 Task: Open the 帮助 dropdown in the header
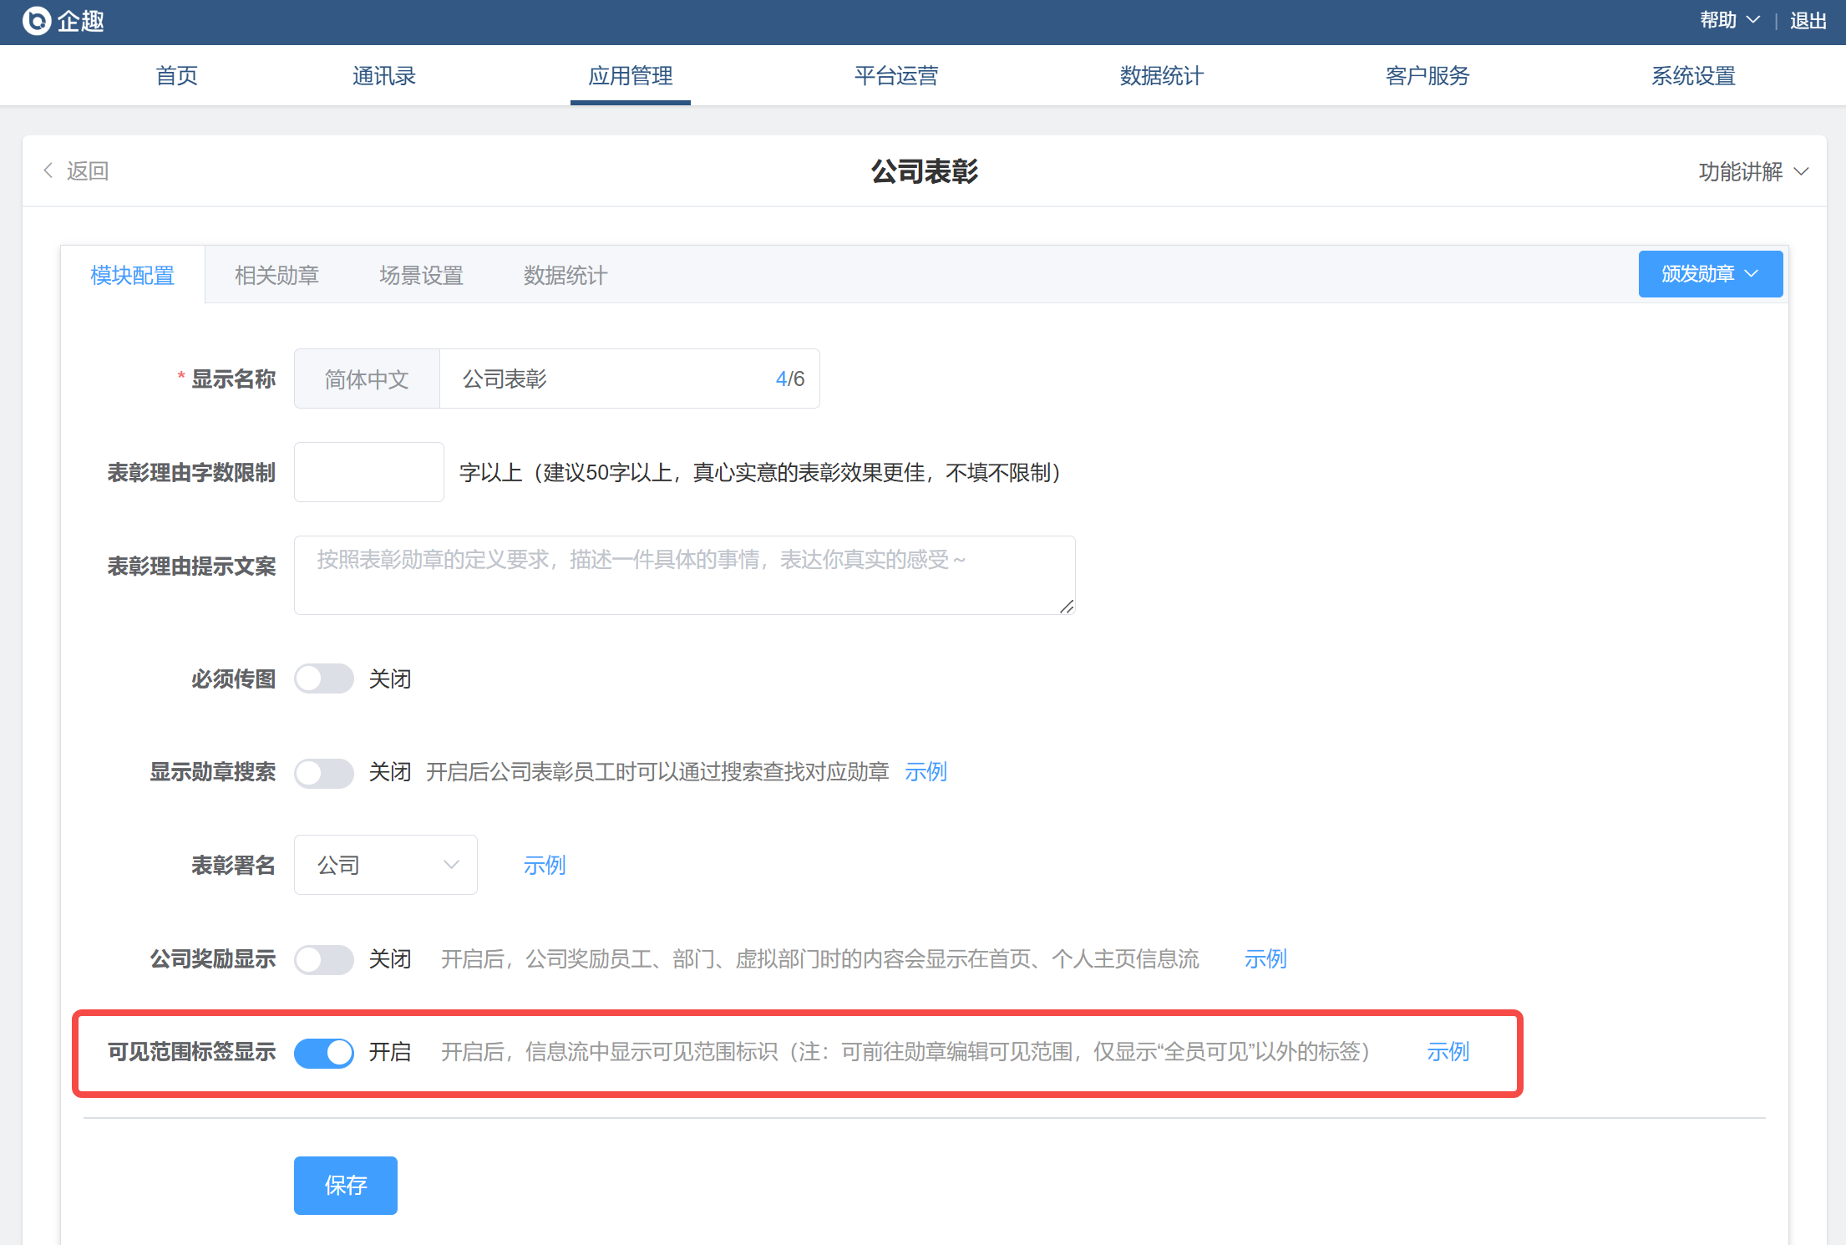point(1728,21)
